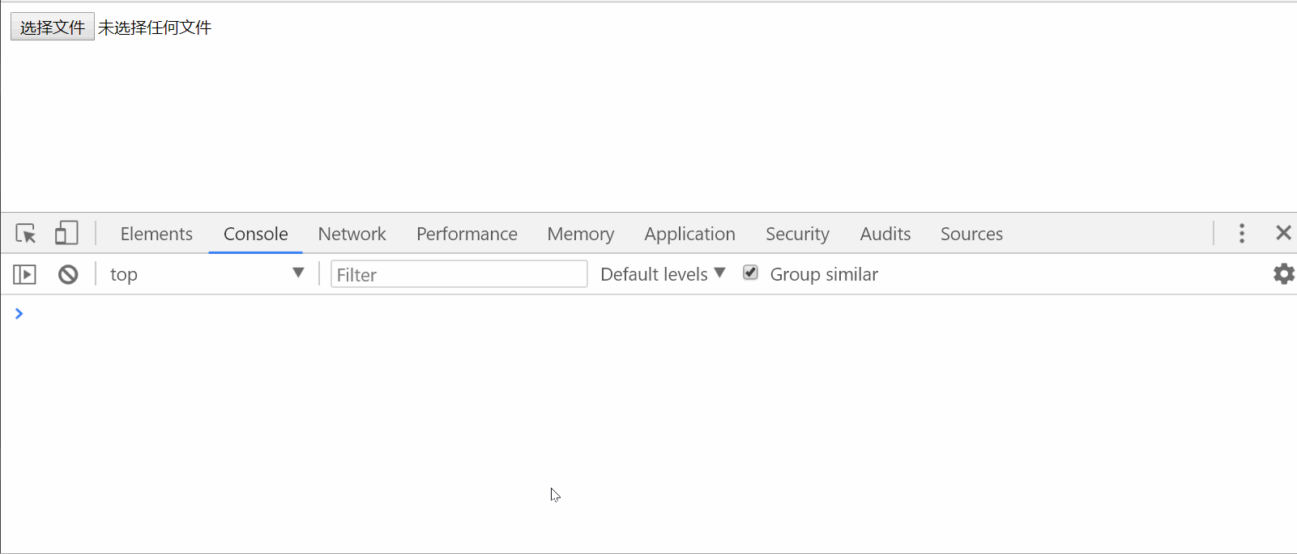Click the 选择文件 file button
The image size is (1297, 554).
click(53, 27)
